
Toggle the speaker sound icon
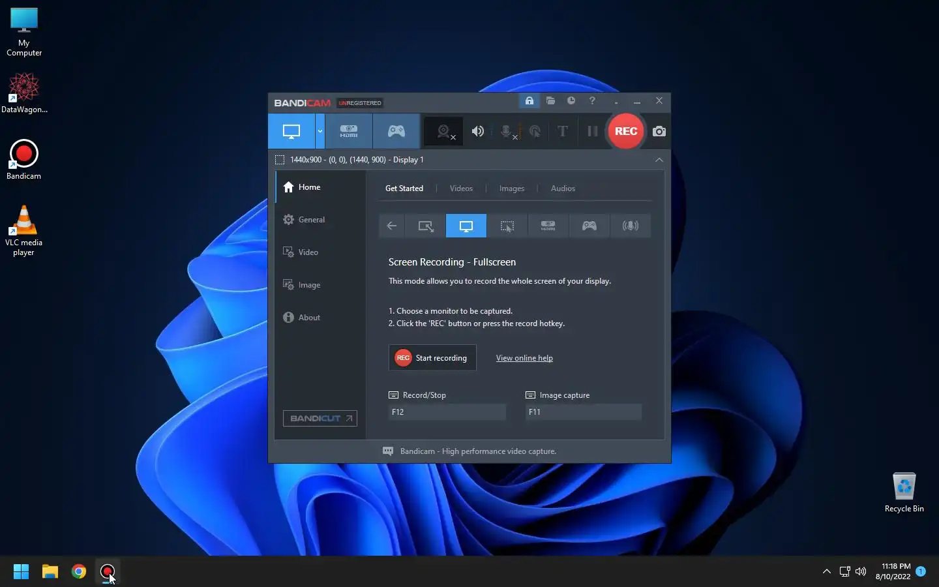point(478,131)
